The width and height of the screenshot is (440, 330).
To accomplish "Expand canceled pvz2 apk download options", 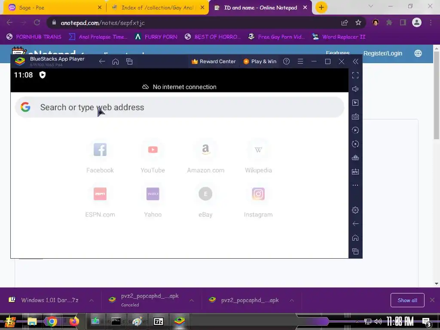I will tap(192, 300).
